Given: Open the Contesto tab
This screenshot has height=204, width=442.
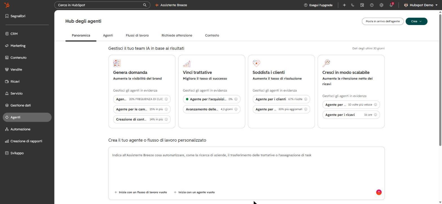Looking at the screenshot, I should 212,35.
